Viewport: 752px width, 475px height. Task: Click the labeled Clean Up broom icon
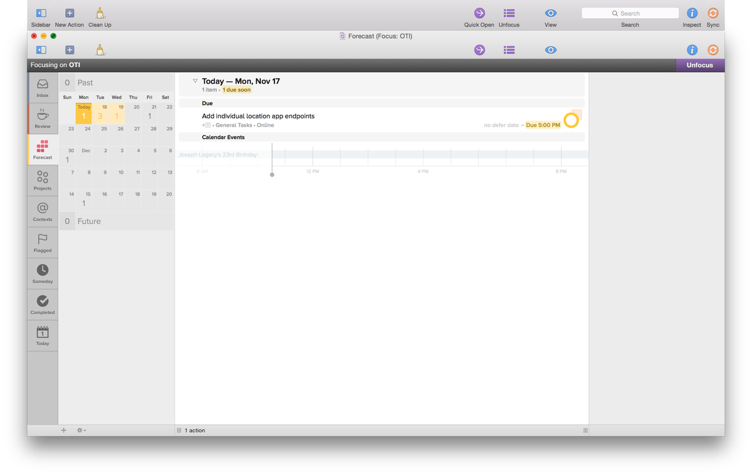[x=100, y=13]
